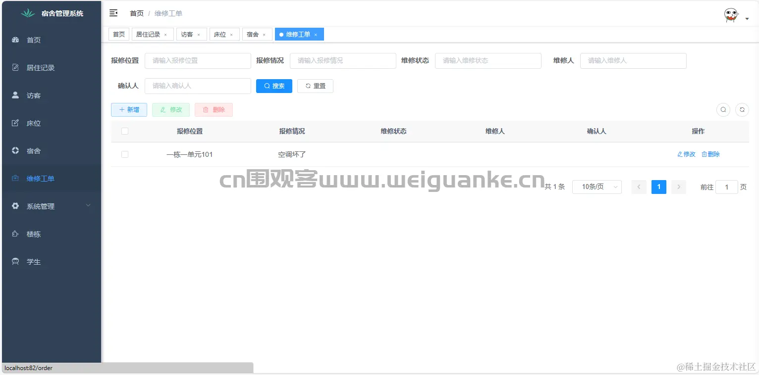Click the 楼栋 sidebar icon

(x=15, y=234)
